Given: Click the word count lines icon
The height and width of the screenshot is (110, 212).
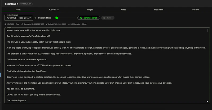Looking at the screenshot, I should [x=69, y=24].
